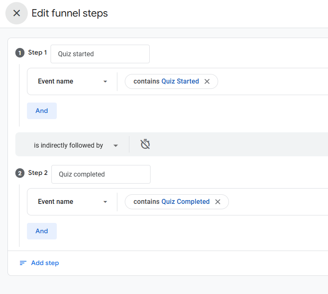Screen dimensions: 328x294
Task: Toggle the time constraint timer icon
Action: coord(145,144)
